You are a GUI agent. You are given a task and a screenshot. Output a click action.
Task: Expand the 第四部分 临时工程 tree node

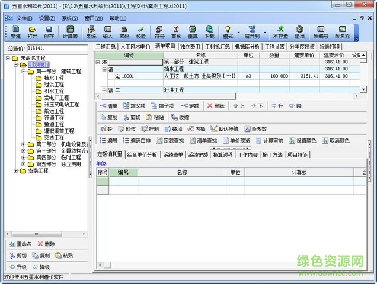click(24, 157)
